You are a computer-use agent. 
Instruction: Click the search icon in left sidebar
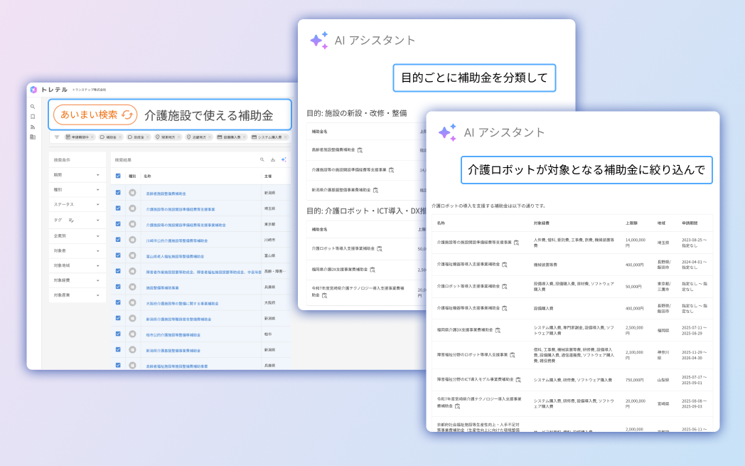tap(33, 107)
